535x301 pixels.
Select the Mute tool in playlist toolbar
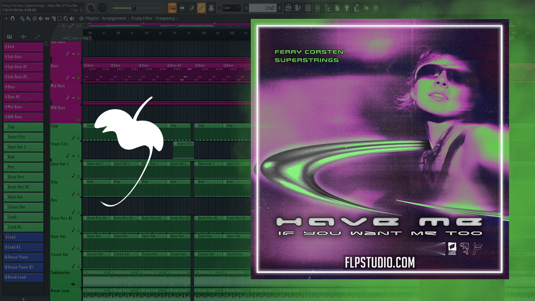pos(41,18)
